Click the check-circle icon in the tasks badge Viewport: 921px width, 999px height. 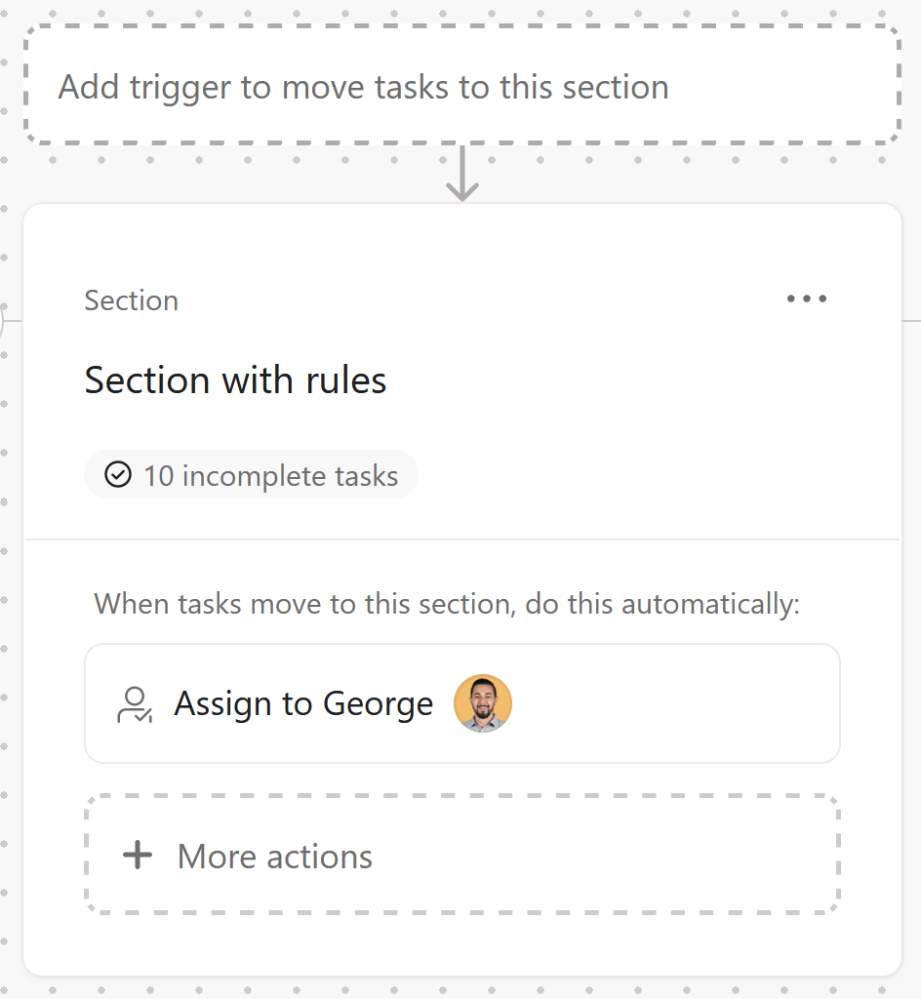click(x=118, y=475)
